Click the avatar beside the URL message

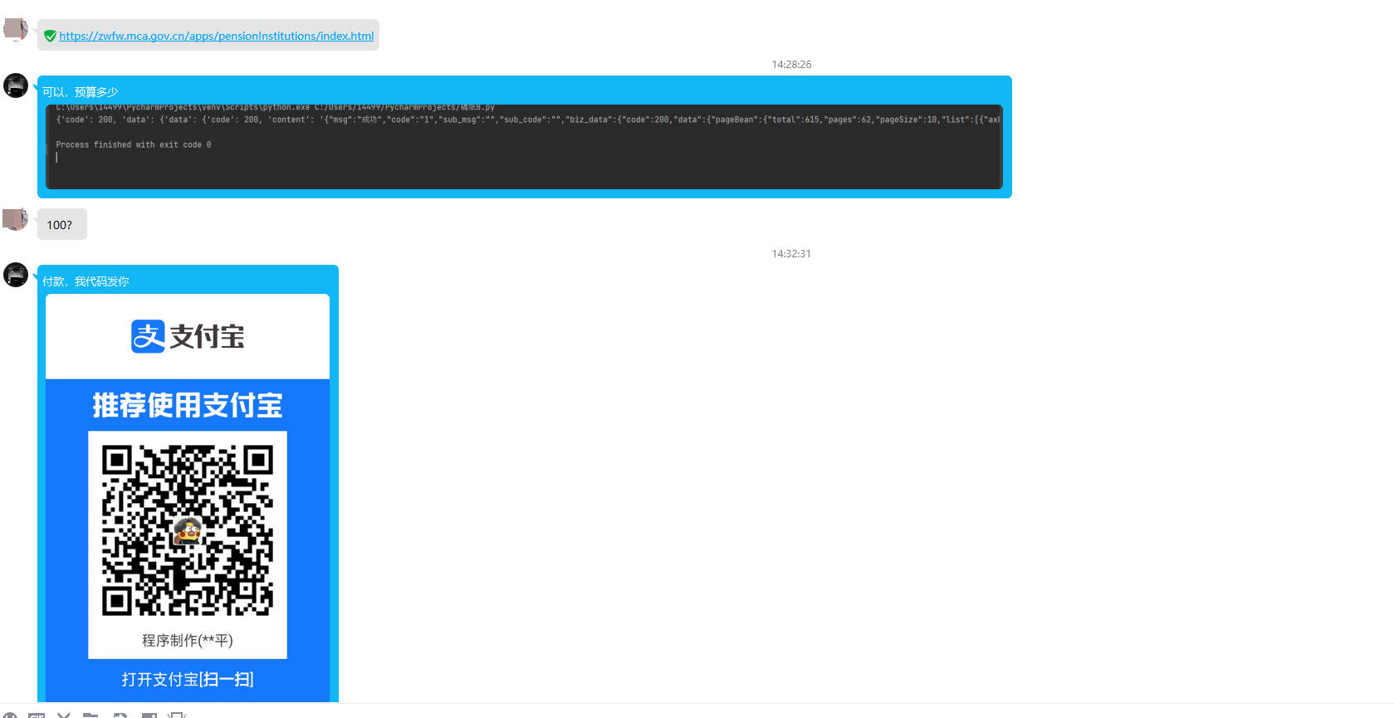tap(16, 30)
